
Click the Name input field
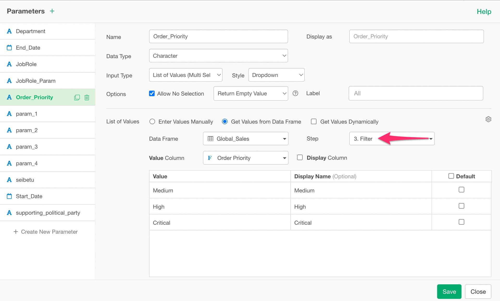click(x=218, y=36)
